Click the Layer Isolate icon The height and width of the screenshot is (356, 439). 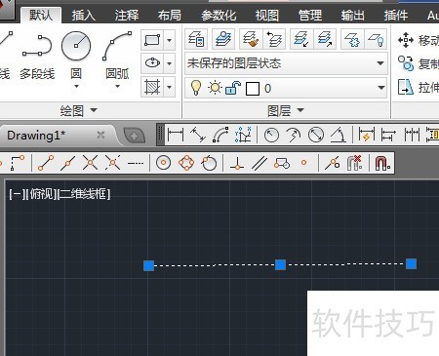click(x=301, y=39)
